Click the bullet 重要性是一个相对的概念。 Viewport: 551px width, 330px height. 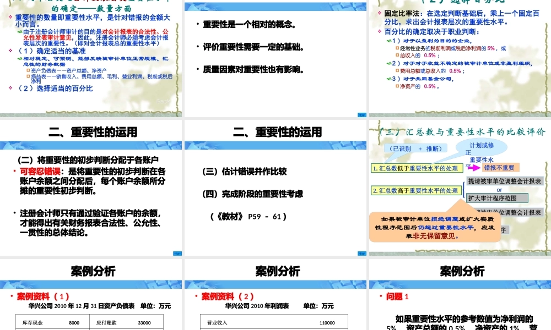(249, 25)
